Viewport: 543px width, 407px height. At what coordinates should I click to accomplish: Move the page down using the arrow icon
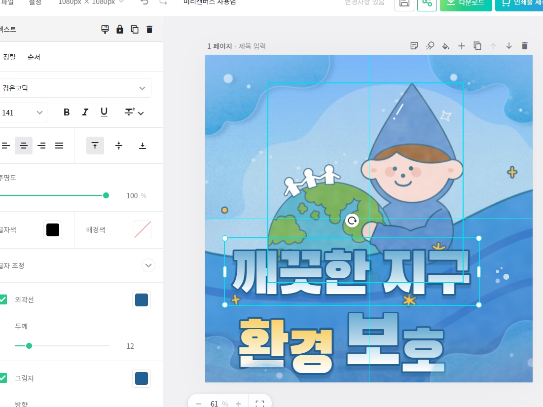(509, 45)
